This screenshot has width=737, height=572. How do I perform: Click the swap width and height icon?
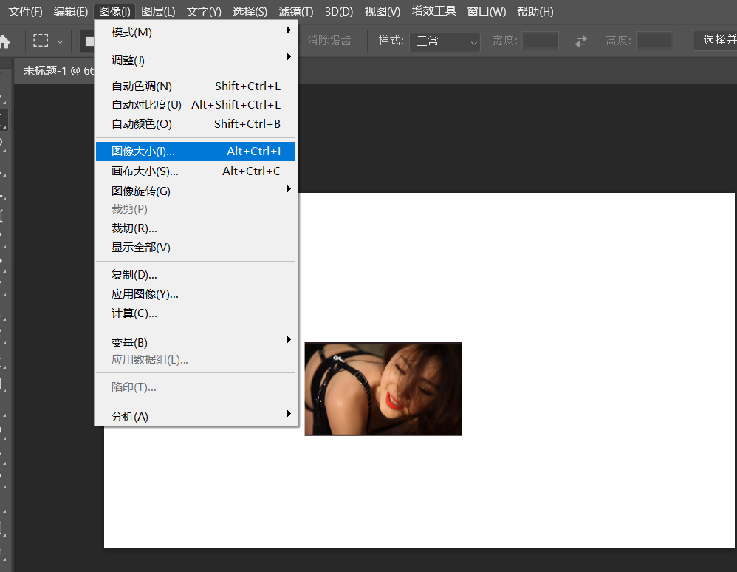[581, 41]
